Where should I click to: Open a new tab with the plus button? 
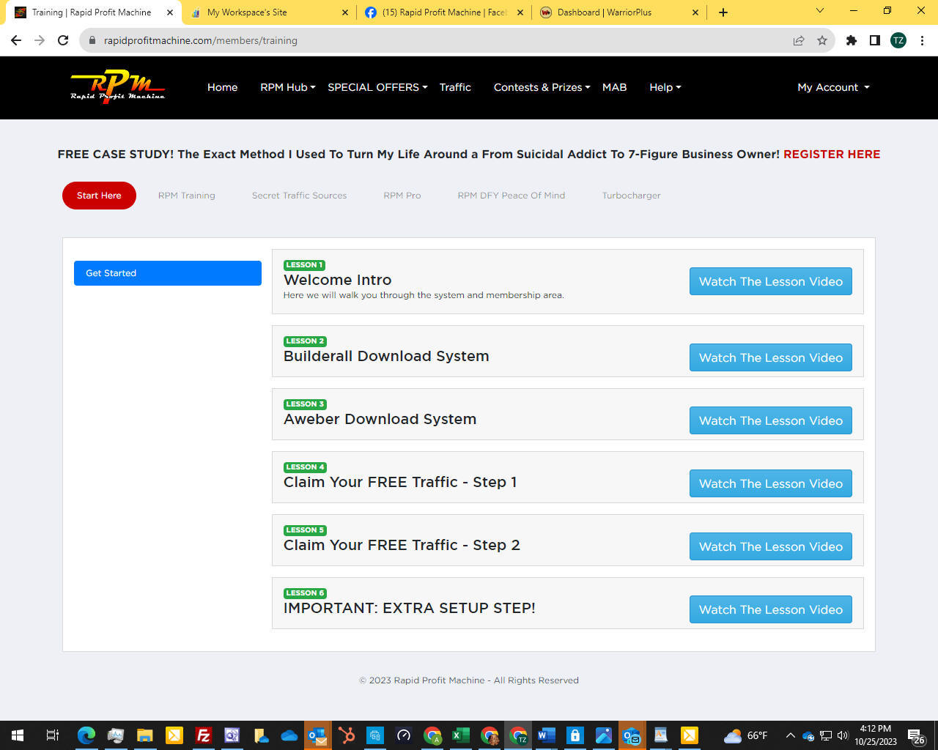723,12
